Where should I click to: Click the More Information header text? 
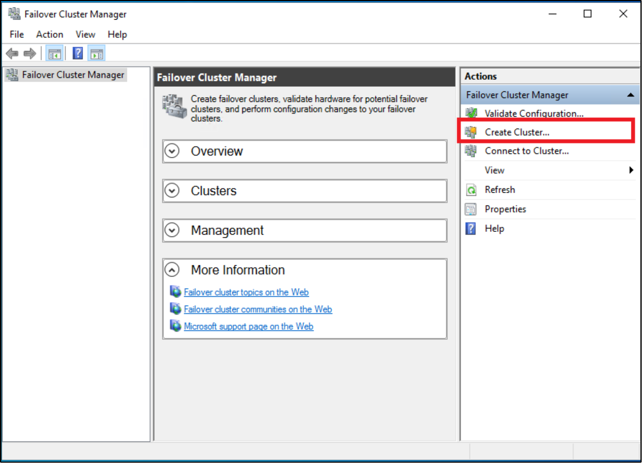click(x=238, y=270)
